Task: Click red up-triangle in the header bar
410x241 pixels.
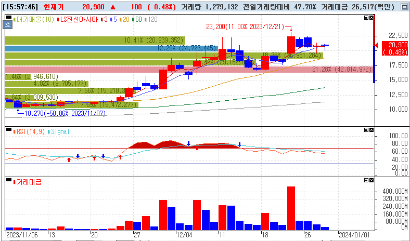Action: point(113,7)
